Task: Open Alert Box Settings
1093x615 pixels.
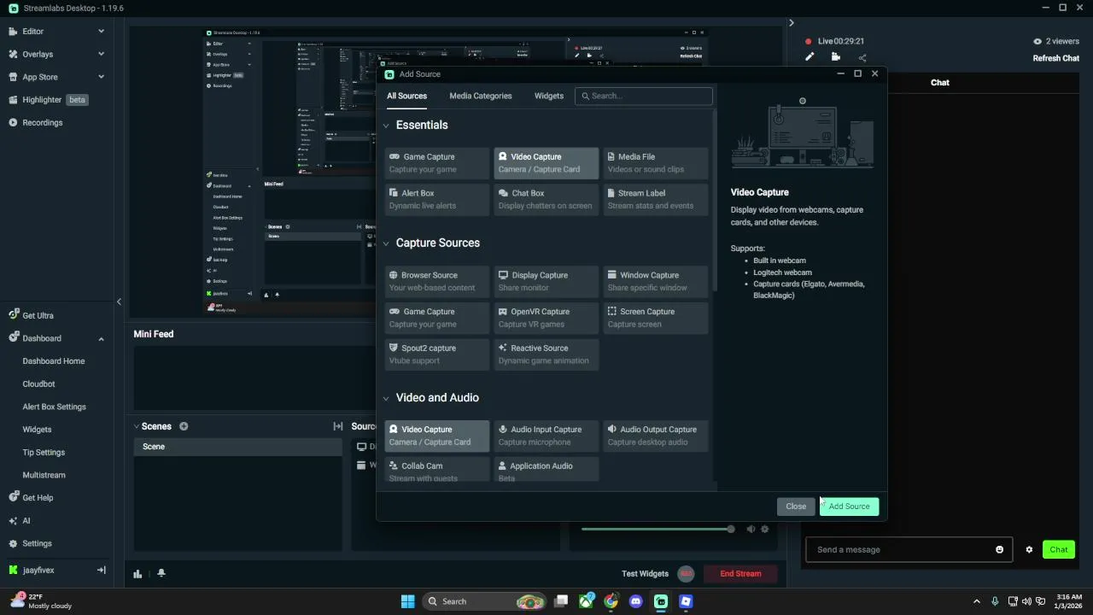Action: pos(54,407)
